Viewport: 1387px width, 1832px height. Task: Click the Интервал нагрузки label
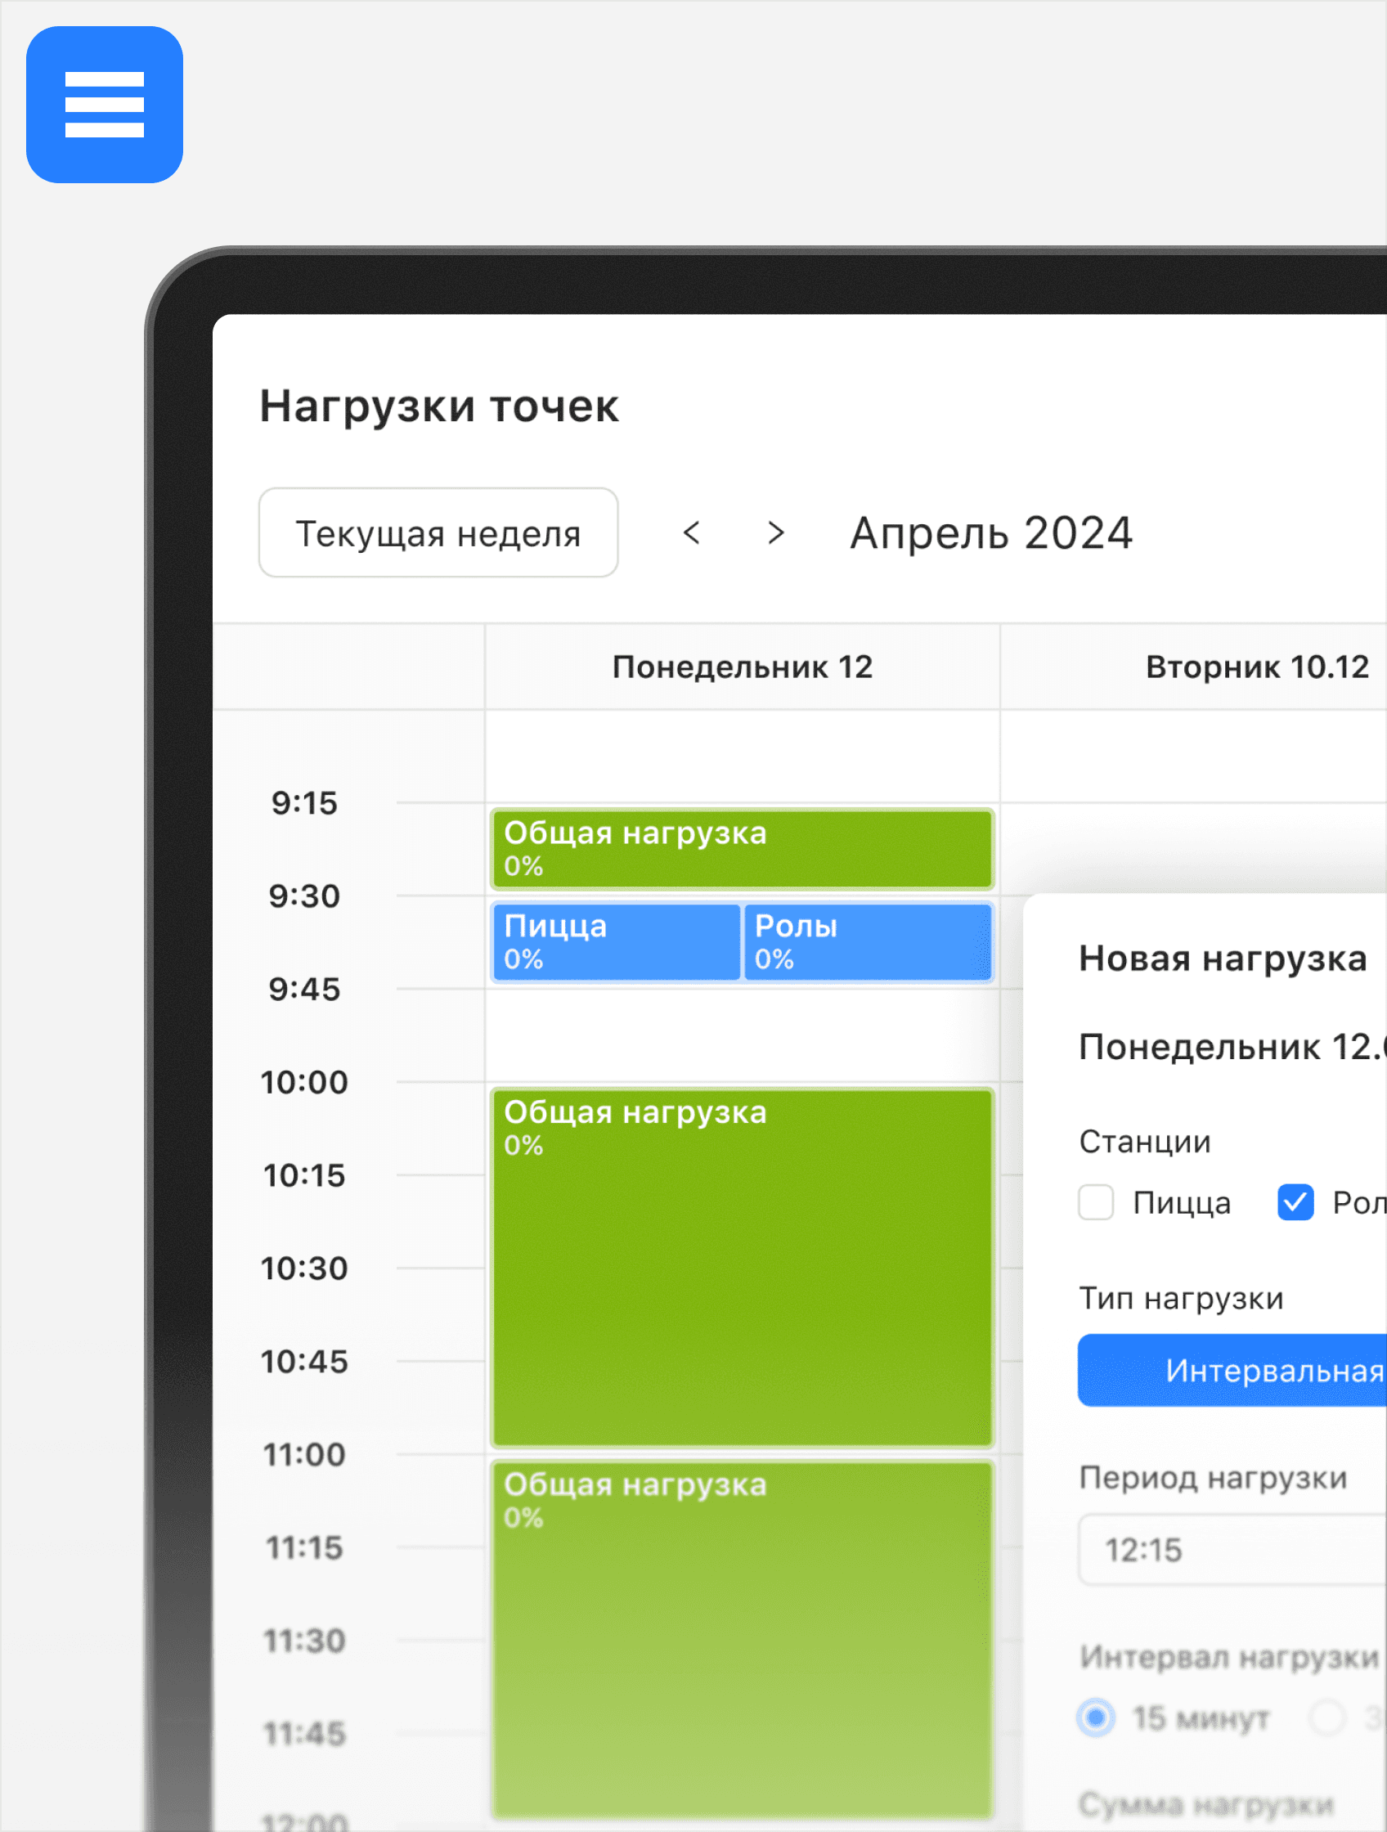1229,1657
